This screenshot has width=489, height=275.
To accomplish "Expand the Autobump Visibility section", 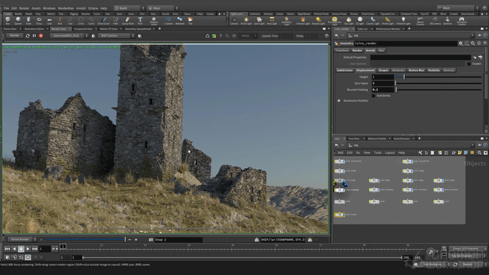I will [339, 101].
